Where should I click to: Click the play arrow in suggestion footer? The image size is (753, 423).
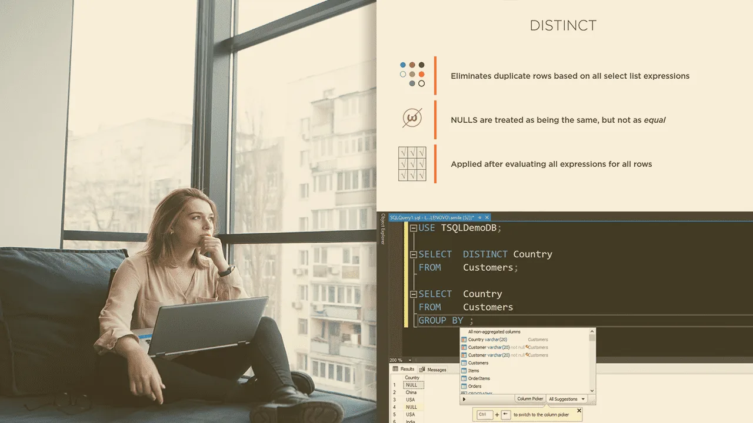pos(464,399)
